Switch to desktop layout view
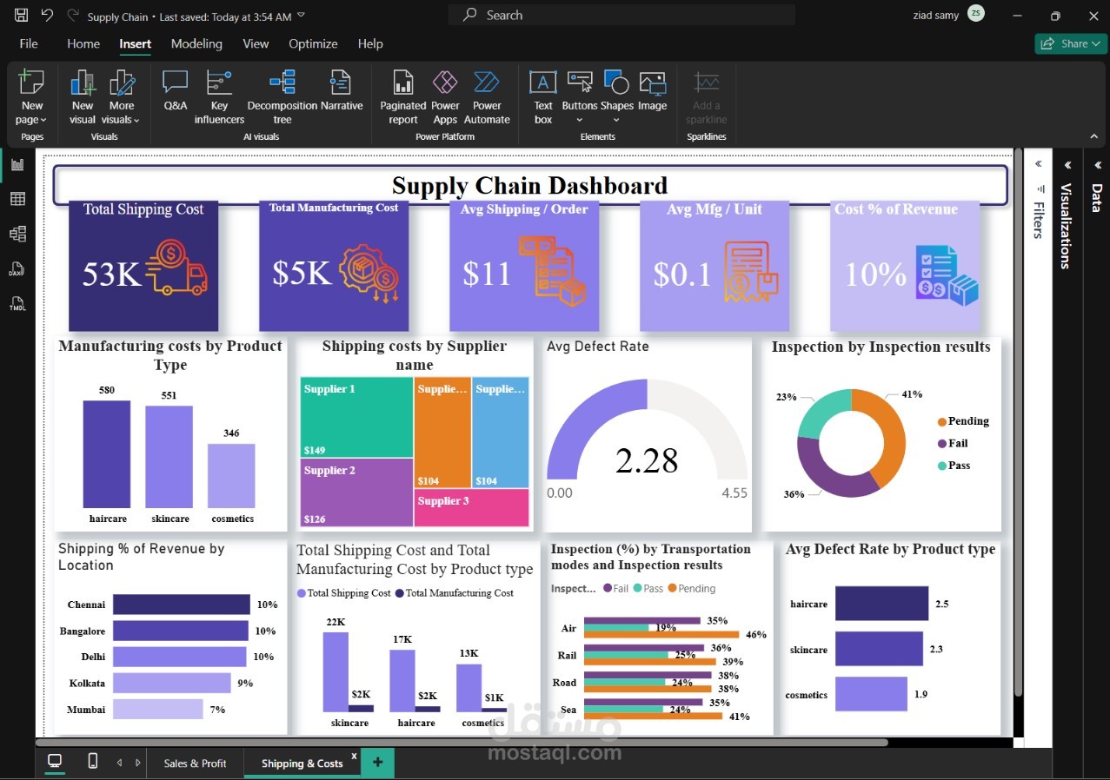1110x780 pixels. [55, 762]
